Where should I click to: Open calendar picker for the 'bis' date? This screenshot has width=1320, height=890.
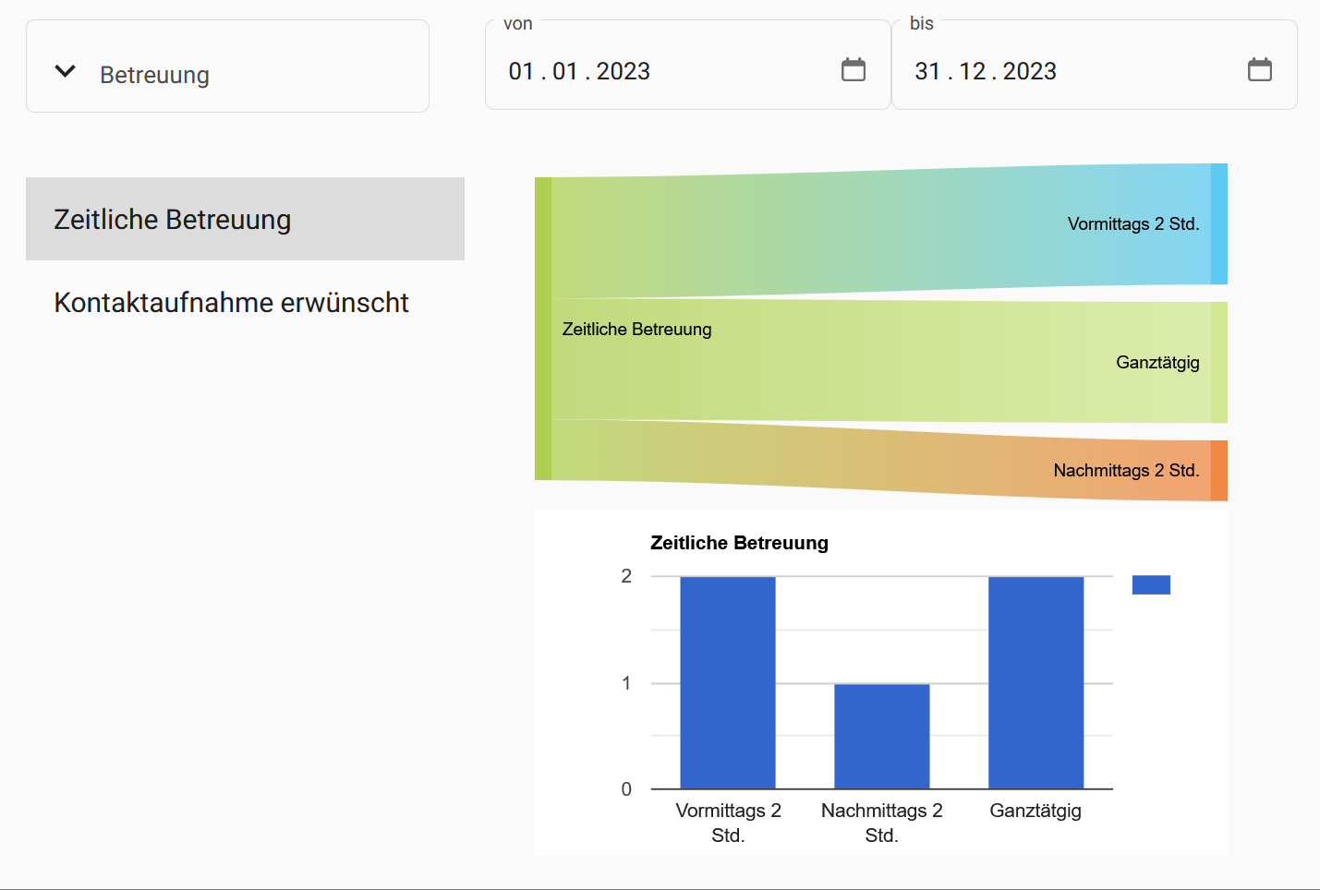(x=1259, y=70)
